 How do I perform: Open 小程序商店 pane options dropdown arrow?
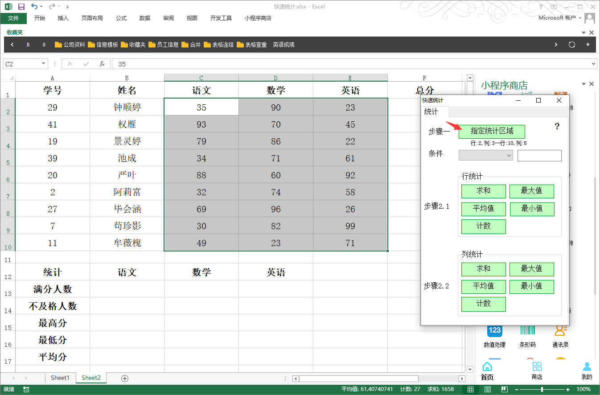584,84
